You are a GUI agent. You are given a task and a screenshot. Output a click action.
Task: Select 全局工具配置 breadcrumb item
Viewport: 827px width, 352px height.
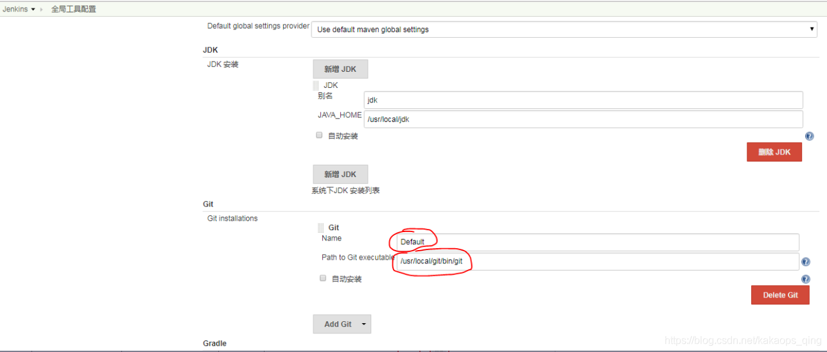(x=73, y=10)
